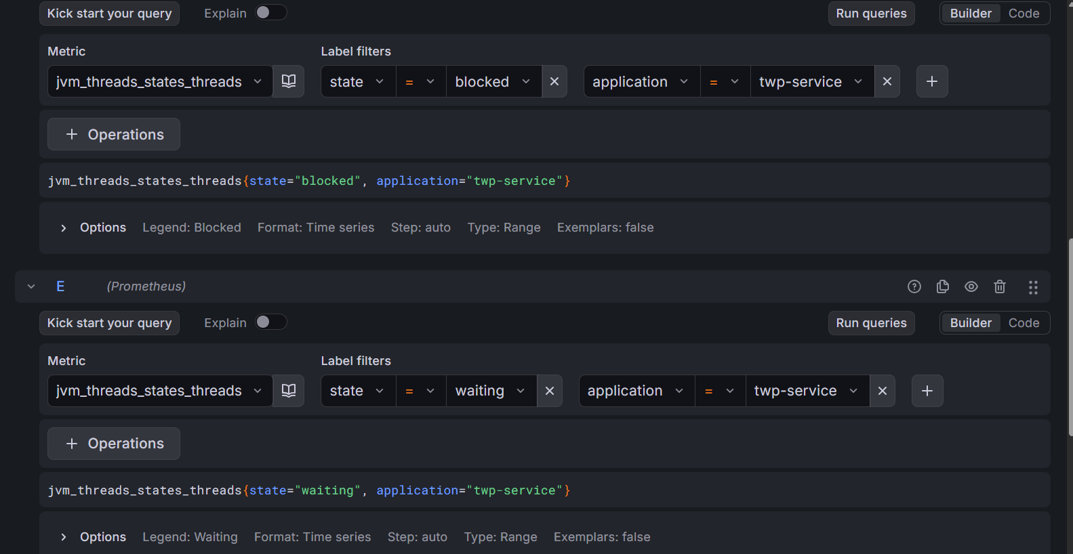Viewport: 1073px width, 554px height.
Task: Select Builder mode for blocked query
Action: 971,14
